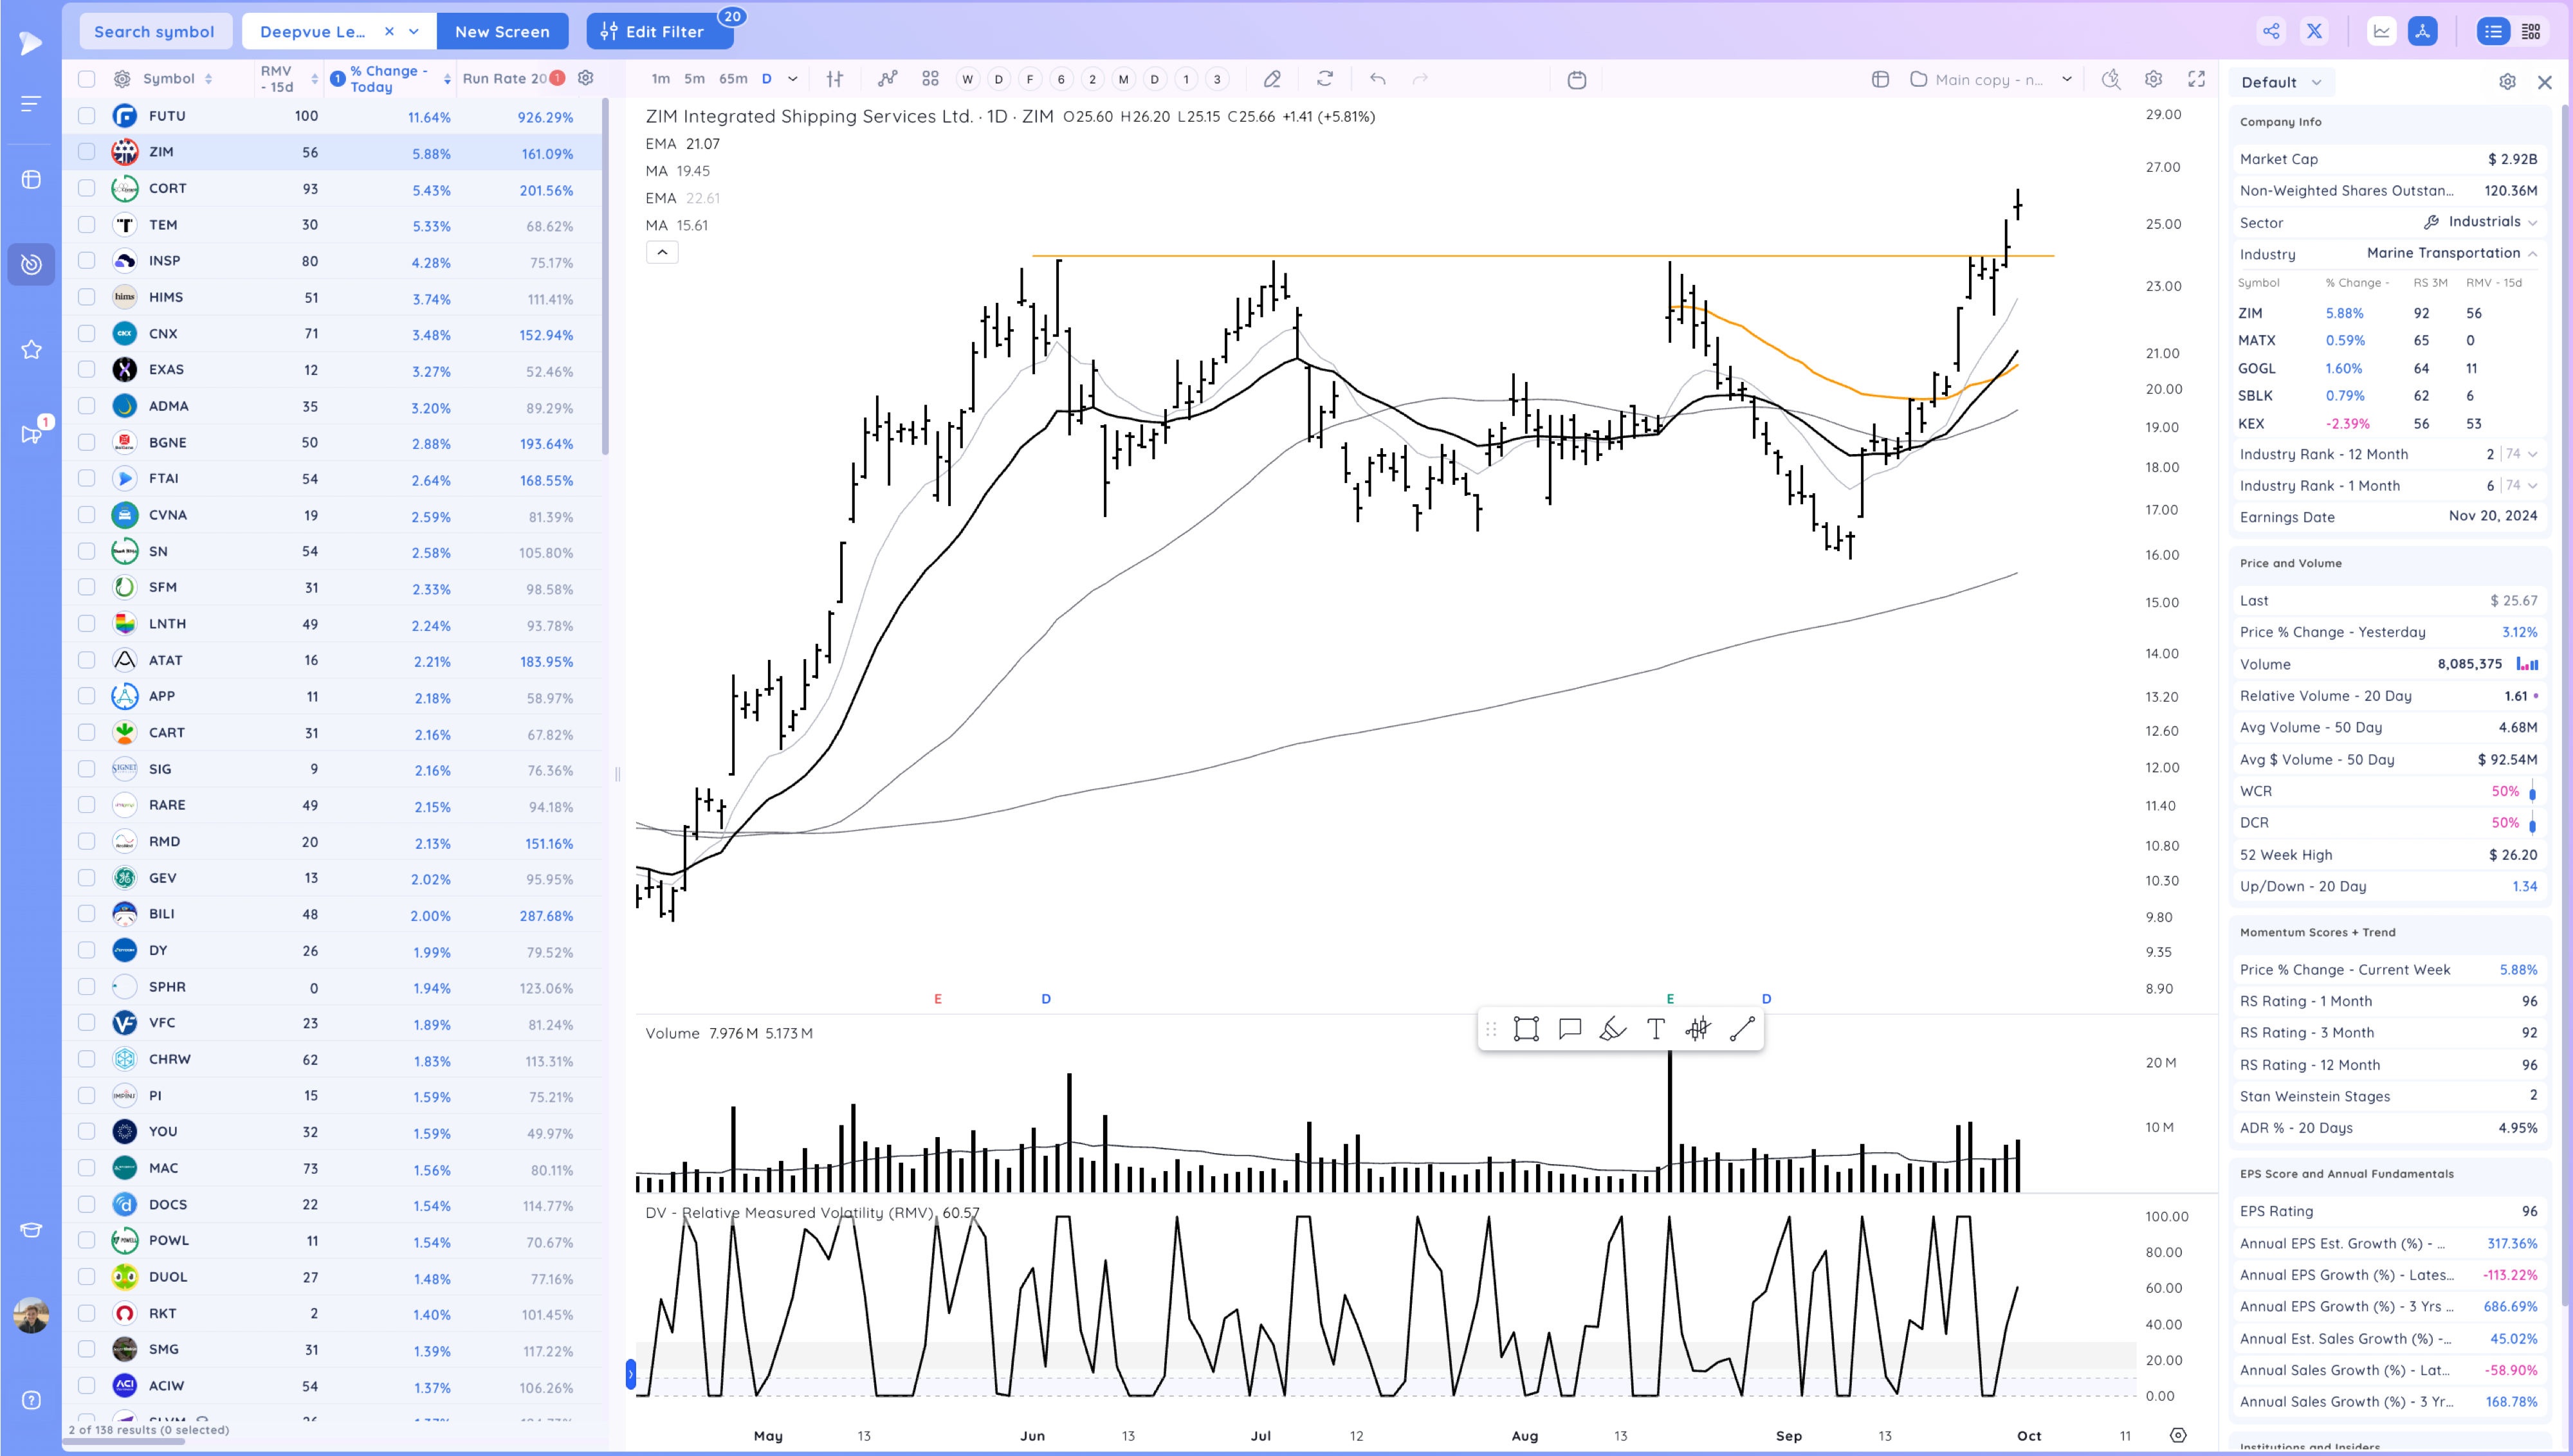Viewport: 2573px width, 1456px height.
Task: Click the share icon in top bar
Action: (2271, 31)
